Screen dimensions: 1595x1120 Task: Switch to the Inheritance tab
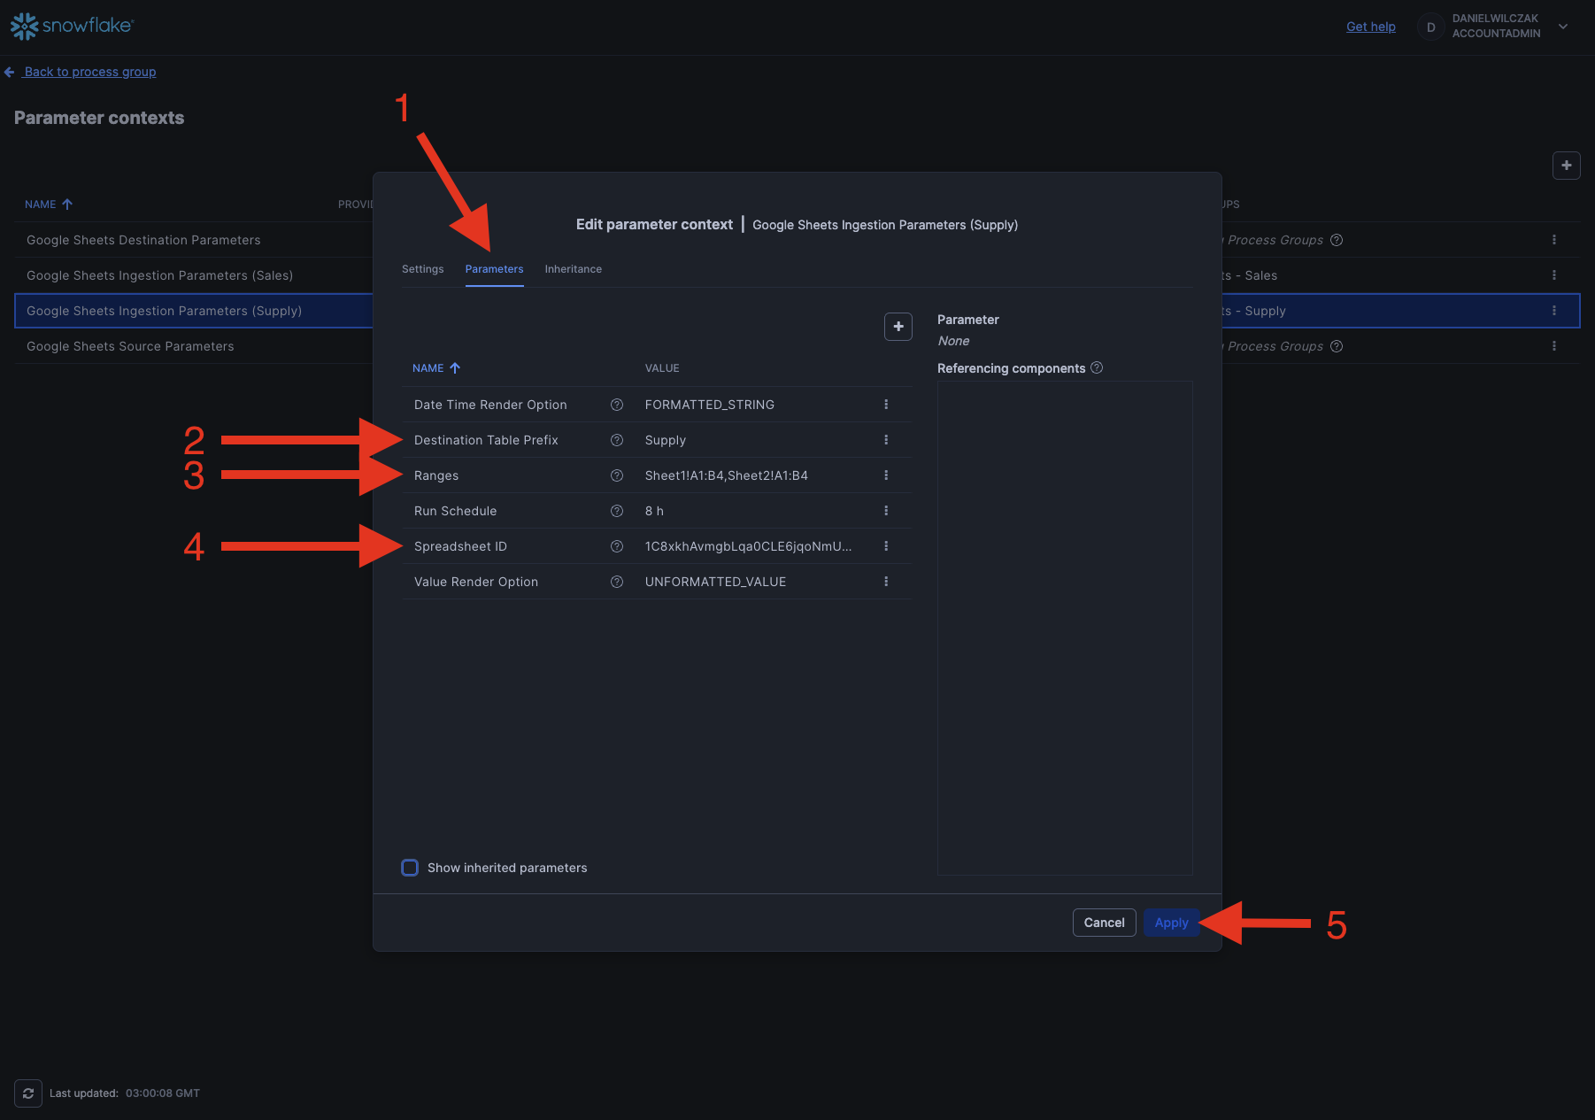click(573, 269)
